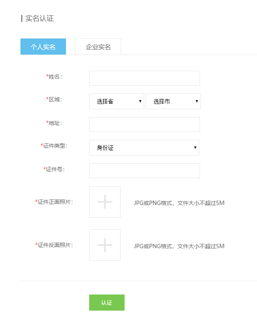Click the 区域 field label

click(x=54, y=99)
